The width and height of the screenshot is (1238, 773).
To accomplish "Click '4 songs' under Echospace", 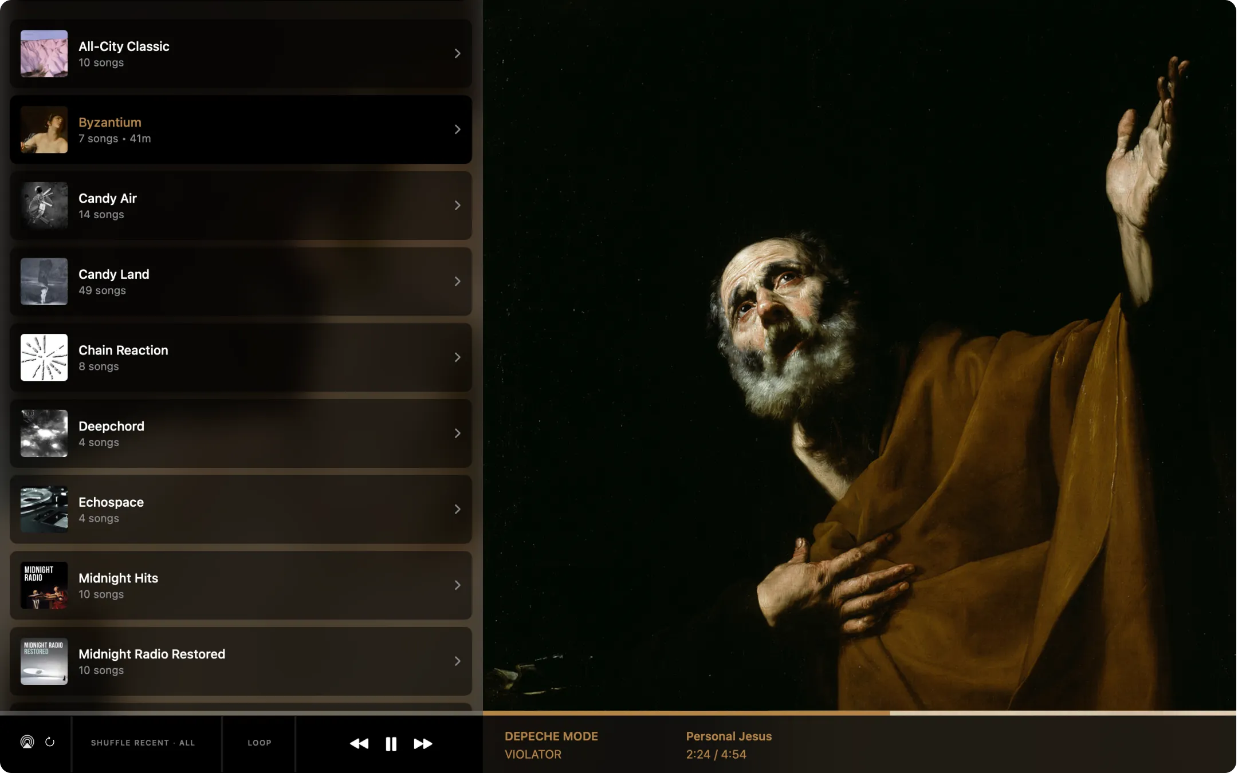I will 99,518.
